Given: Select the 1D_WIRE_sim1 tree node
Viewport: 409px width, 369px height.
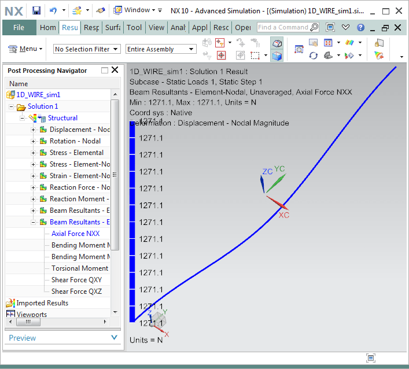Looking at the screenshot, I should coord(38,95).
